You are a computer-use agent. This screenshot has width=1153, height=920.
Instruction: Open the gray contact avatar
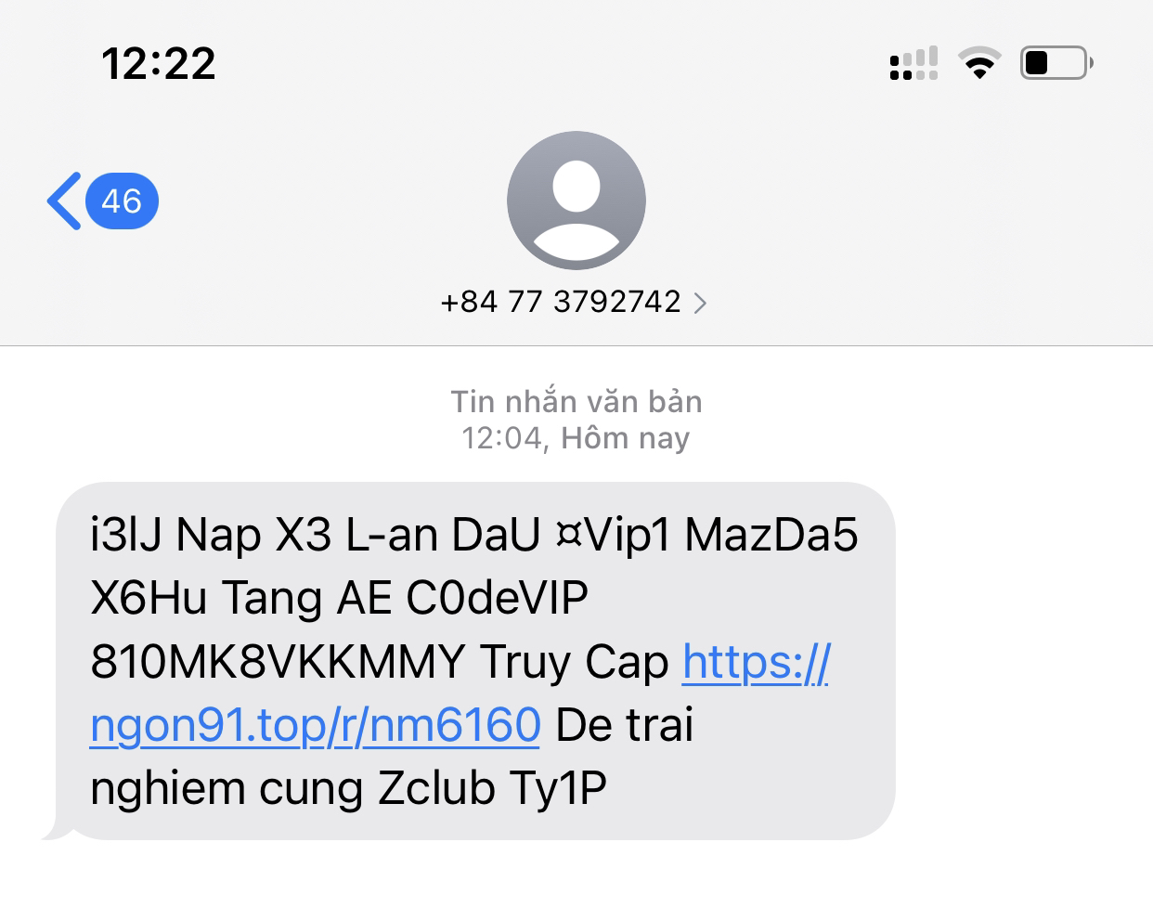pyautogui.click(x=576, y=201)
